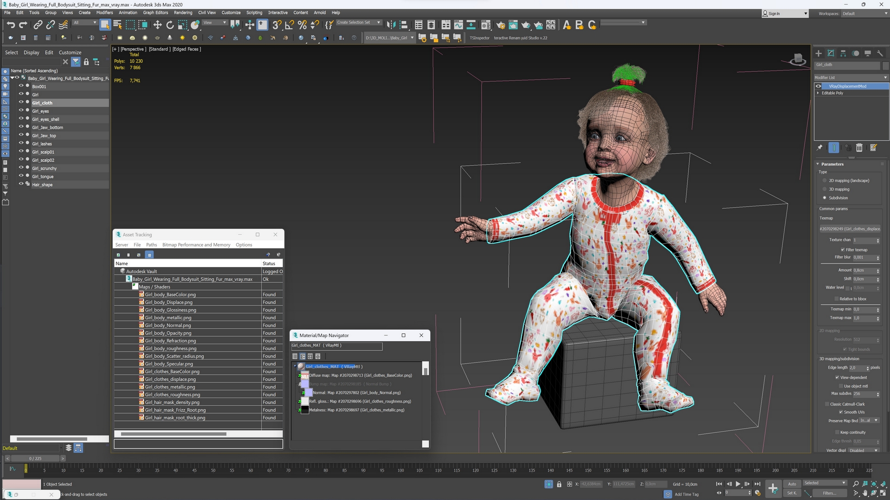Image resolution: width=890 pixels, height=500 pixels.
Task: Collapse the Parameters rollout
Action: 818,164
